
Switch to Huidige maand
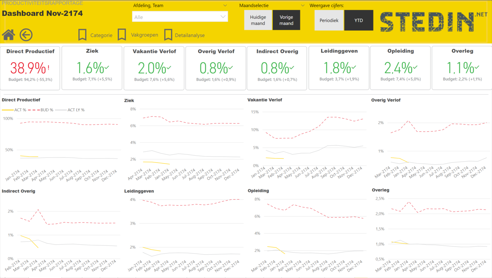pyautogui.click(x=258, y=20)
